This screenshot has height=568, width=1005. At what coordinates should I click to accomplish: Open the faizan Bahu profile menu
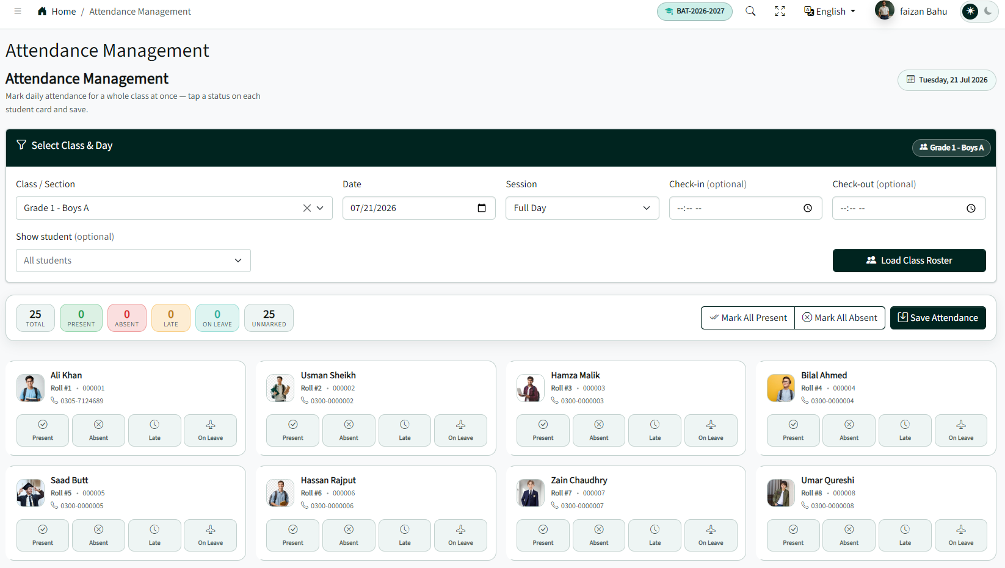pyautogui.click(x=910, y=11)
